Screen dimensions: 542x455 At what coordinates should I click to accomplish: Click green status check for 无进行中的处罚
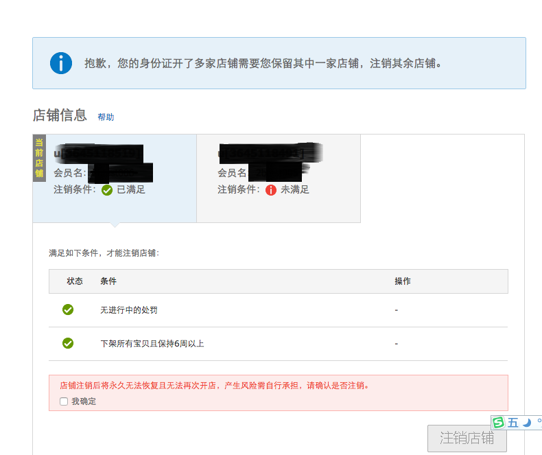tap(68, 310)
